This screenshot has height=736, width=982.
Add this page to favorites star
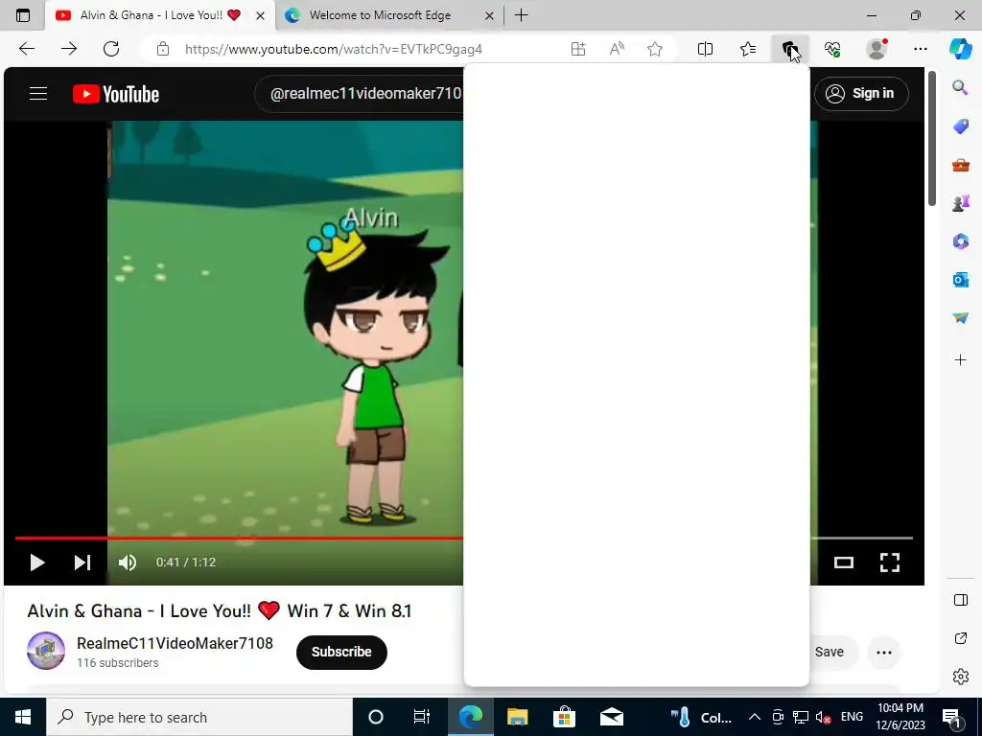coord(655,49)
